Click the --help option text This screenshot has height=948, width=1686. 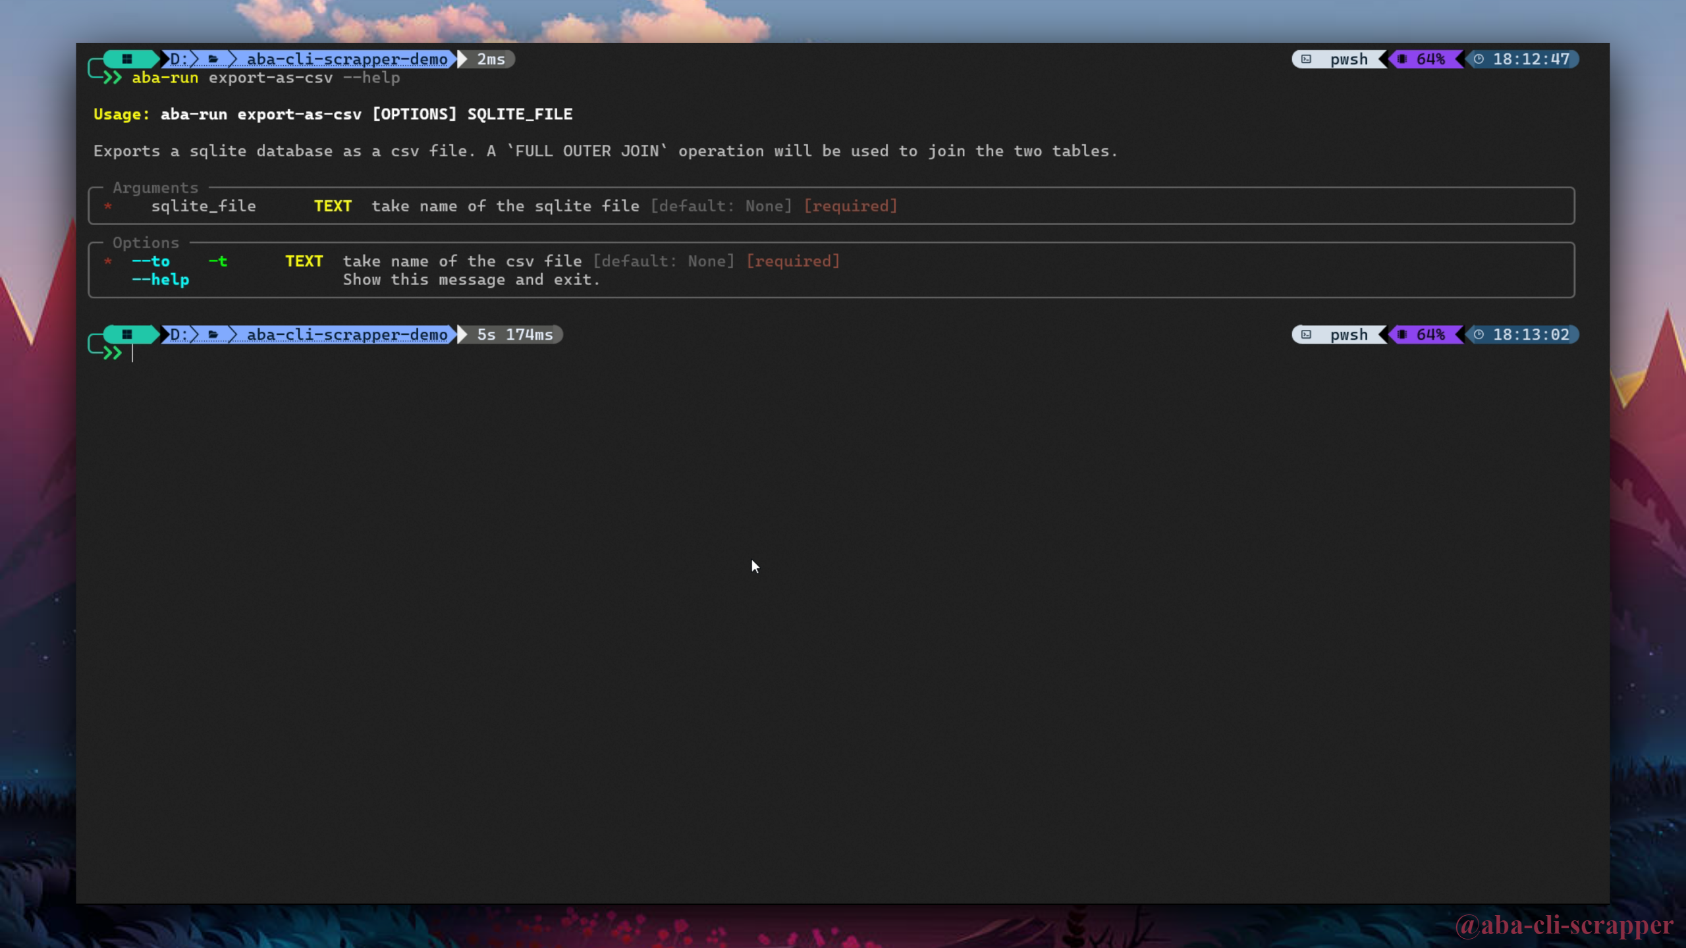(160, 279)
